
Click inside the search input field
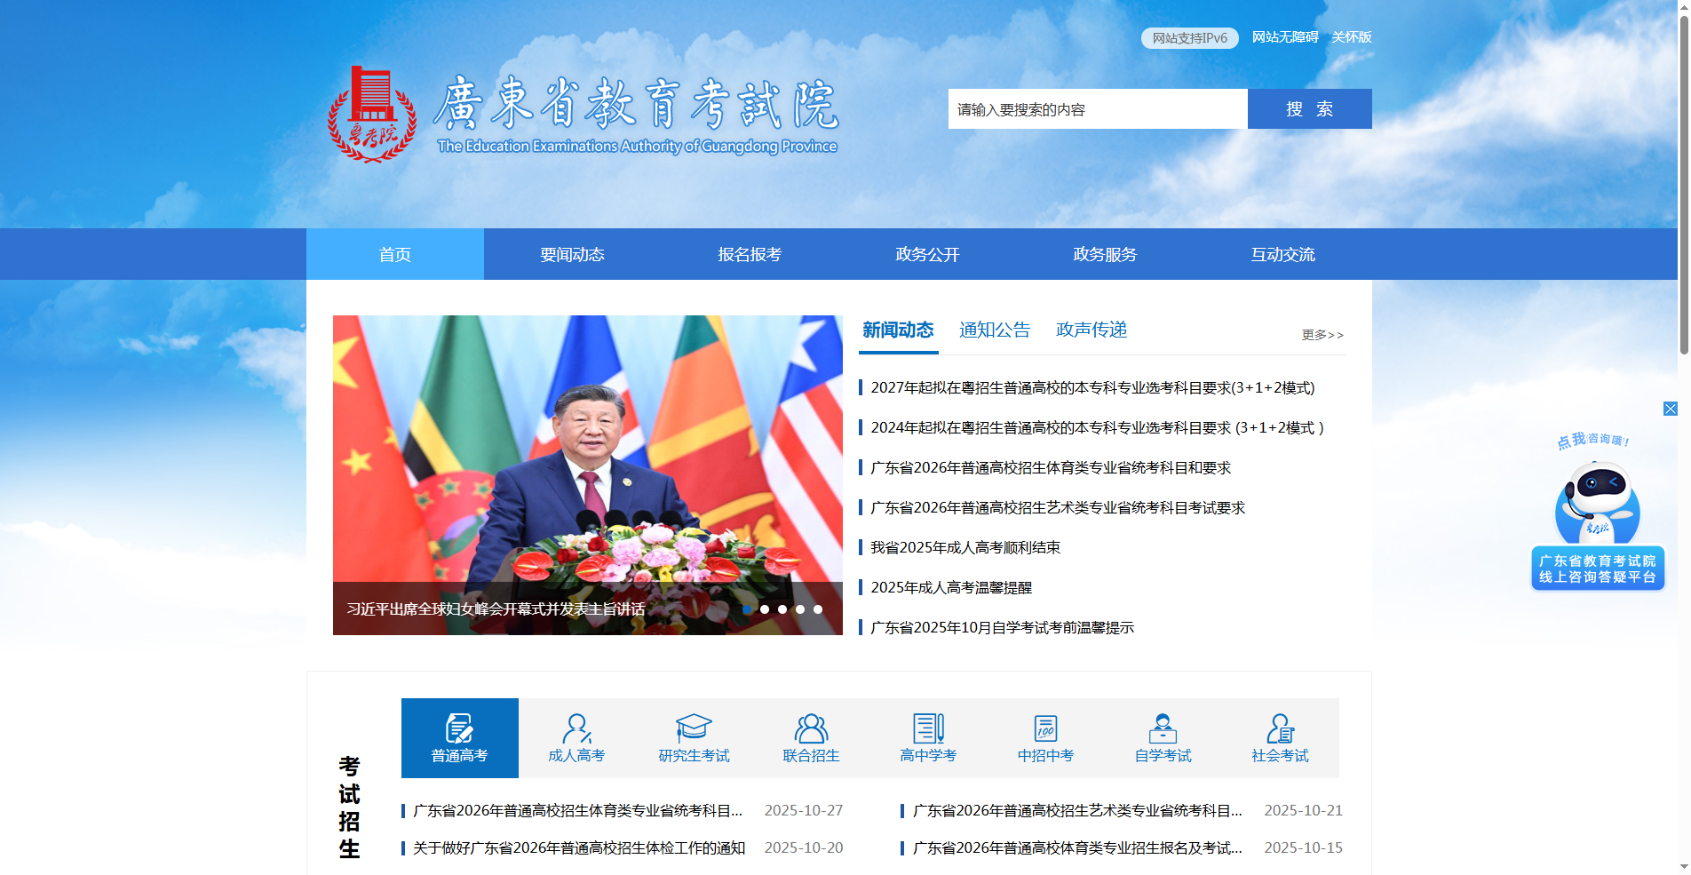click(x=1097, y=108)
